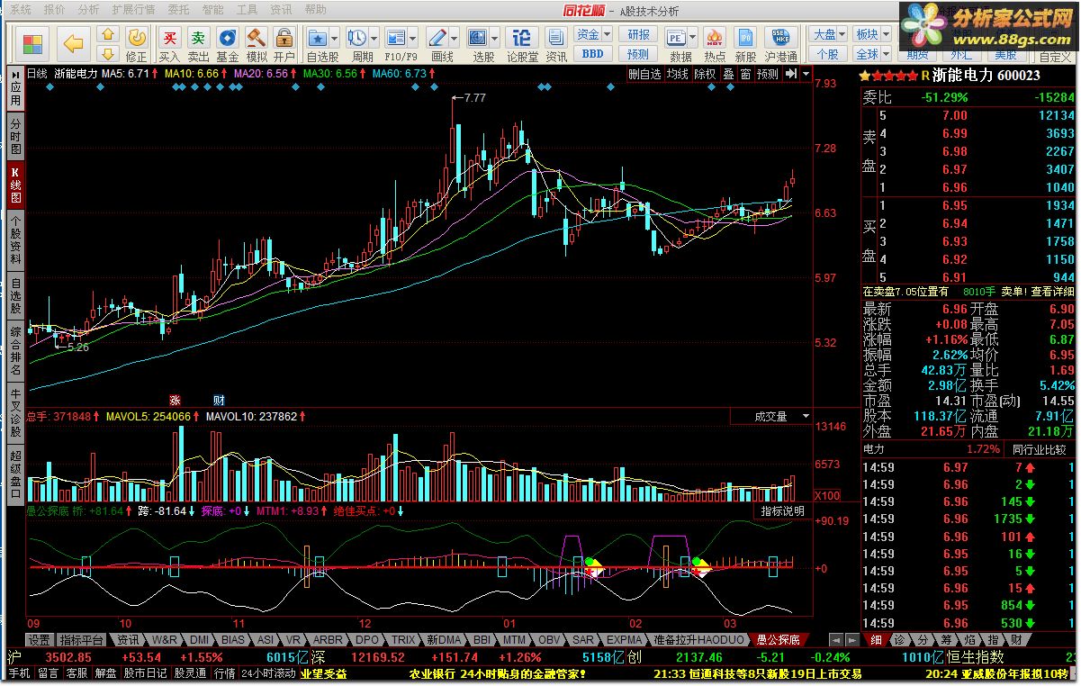Open the 全球 dropdown
The width and height of the screenshot is (1081, 686).
point(872,53)
